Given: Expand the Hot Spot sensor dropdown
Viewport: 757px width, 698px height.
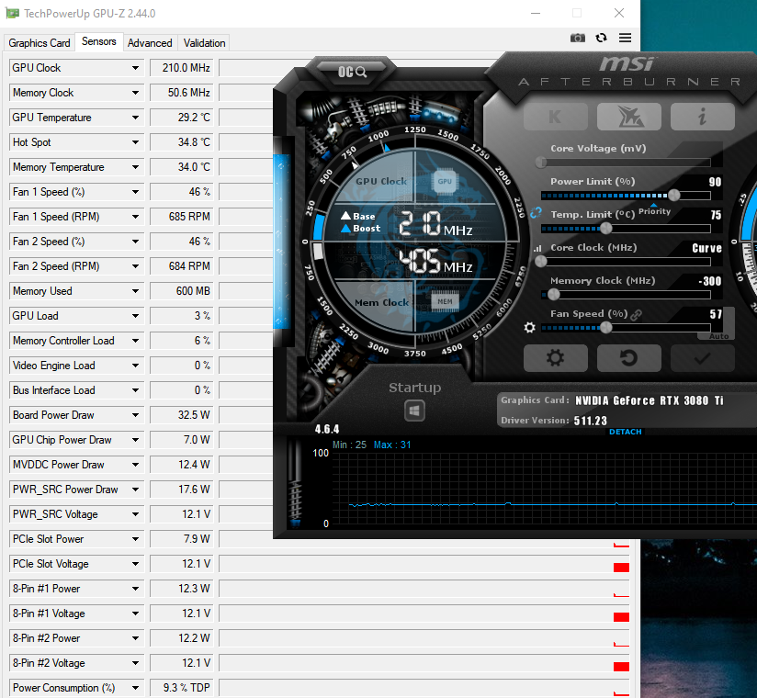Looking at the screenshot, I should pyautogui.click(x=135, y=142).
